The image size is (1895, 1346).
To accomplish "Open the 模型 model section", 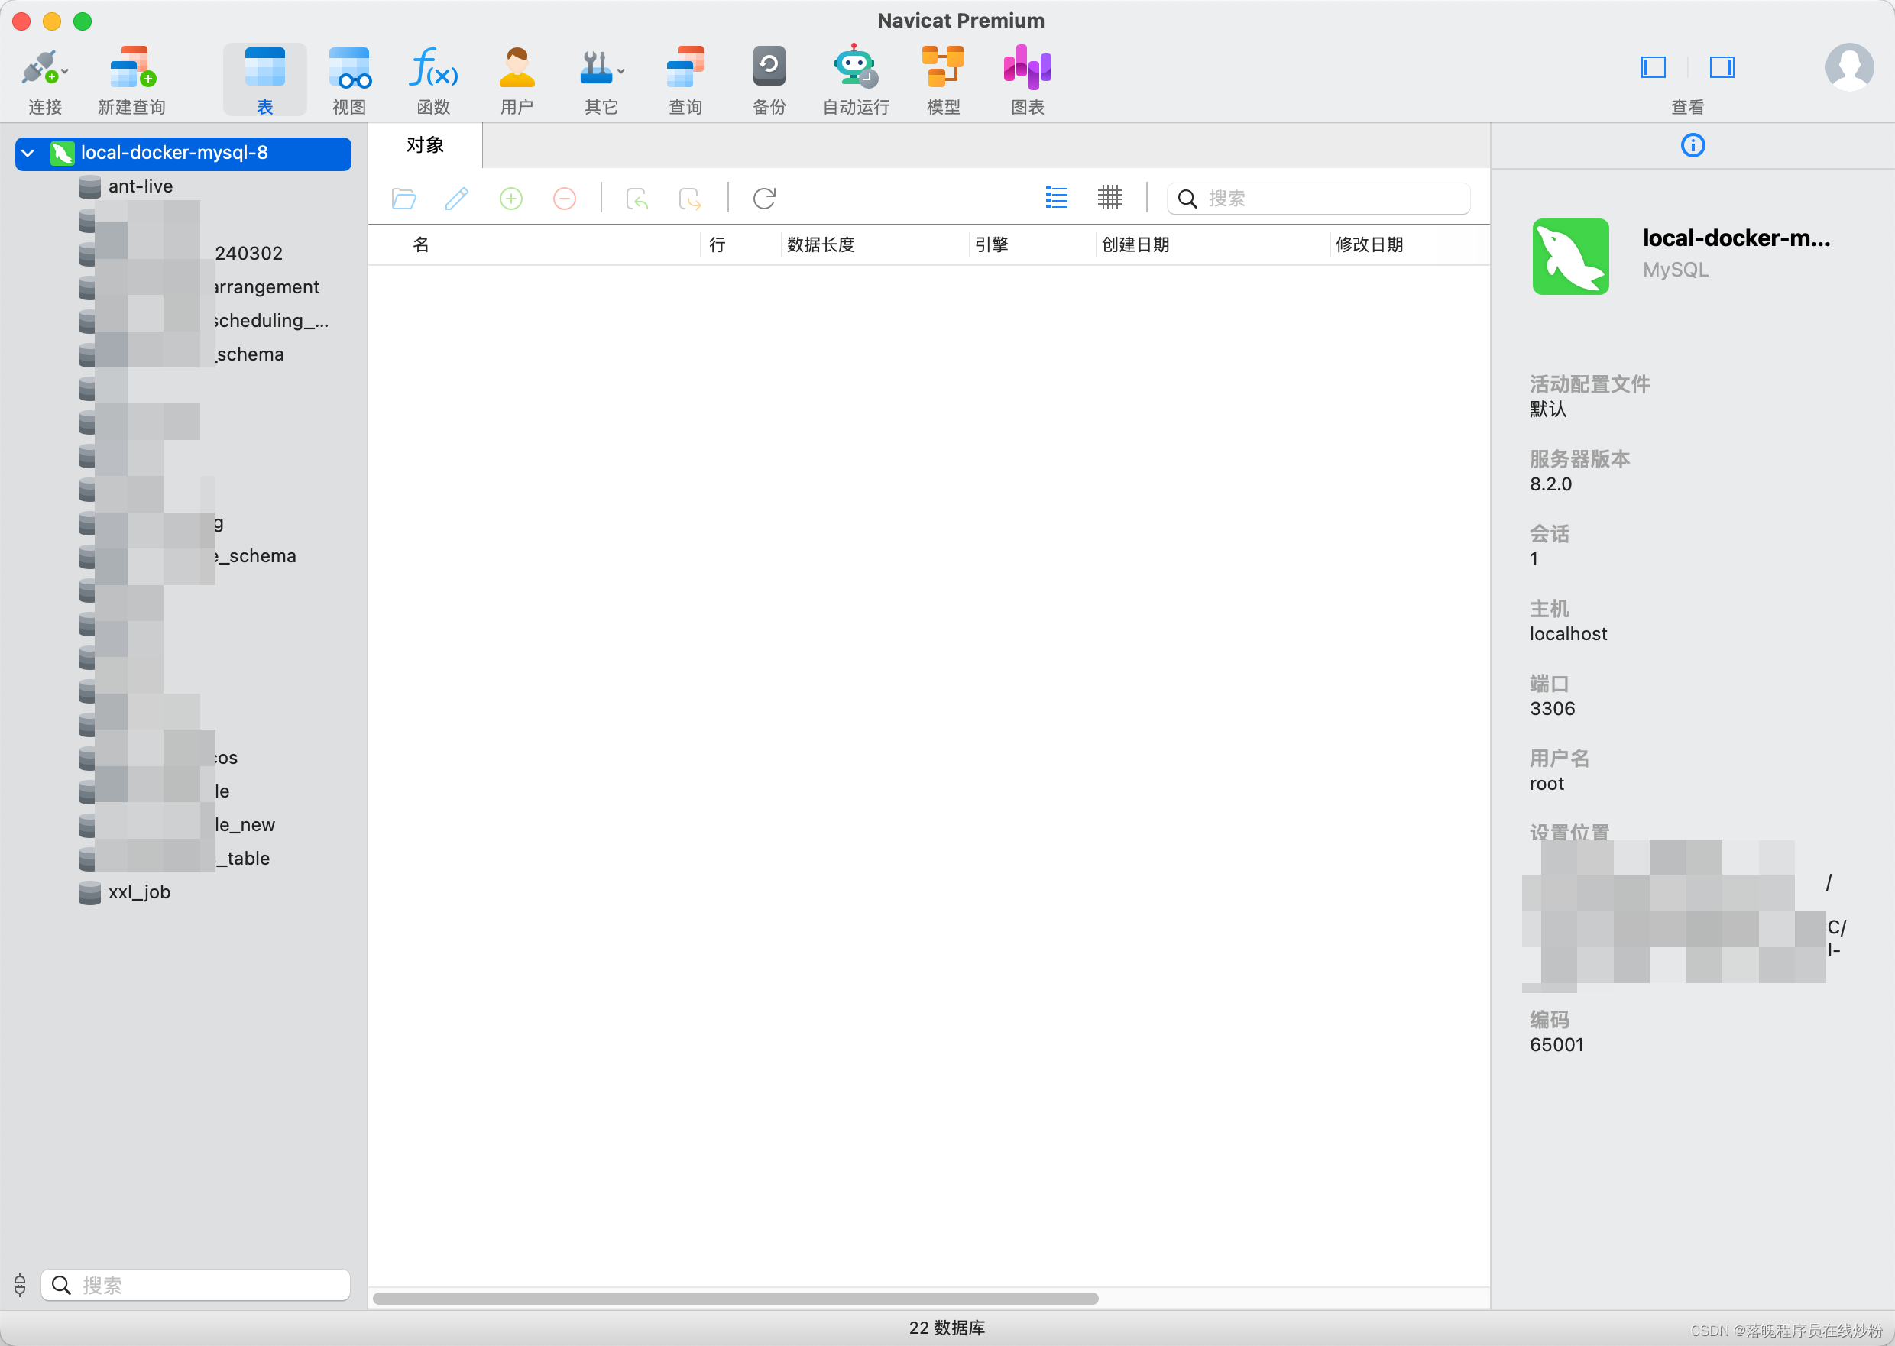I will [942, 79].
